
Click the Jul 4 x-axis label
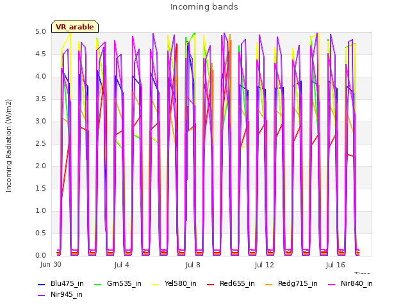coord(122,265)
